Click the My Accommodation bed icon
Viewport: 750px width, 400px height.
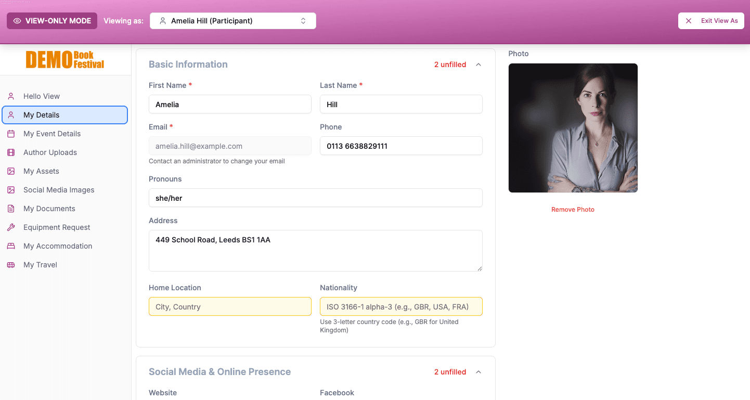[x=11, y=246]
